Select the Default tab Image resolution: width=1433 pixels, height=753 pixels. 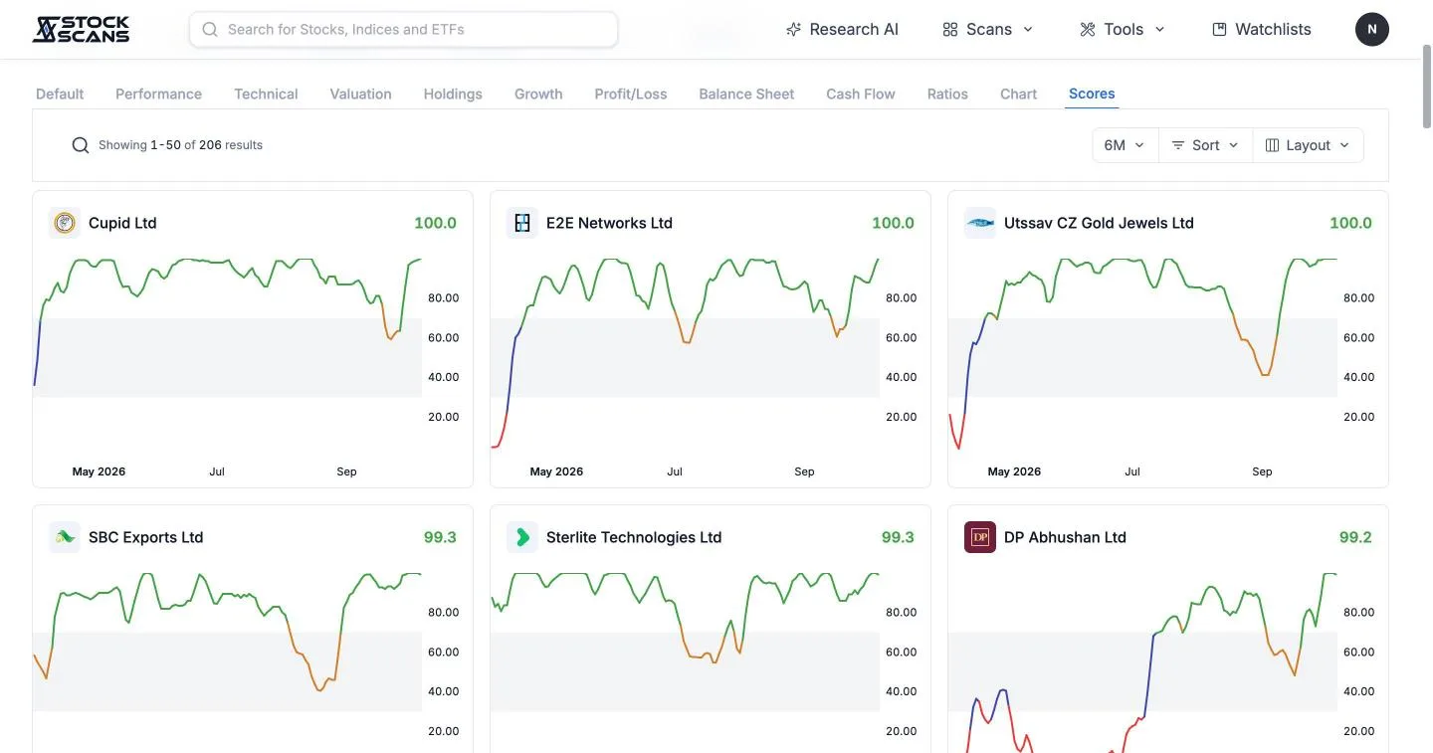pyautogui.click(x=60, y=94)
